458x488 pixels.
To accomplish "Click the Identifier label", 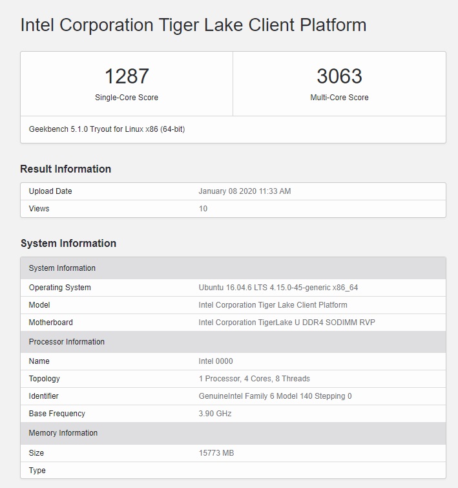I will (43, 396).
